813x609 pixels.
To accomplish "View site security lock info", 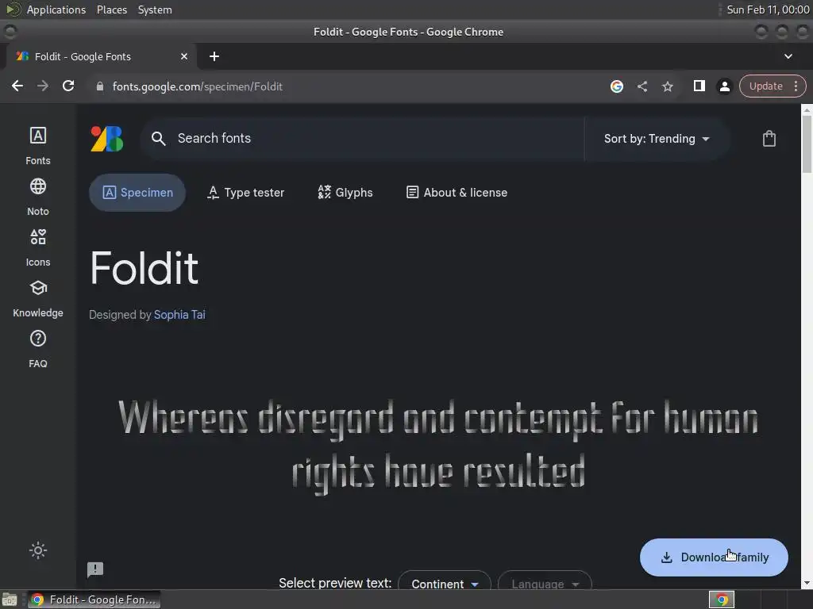I will point(100,86).
